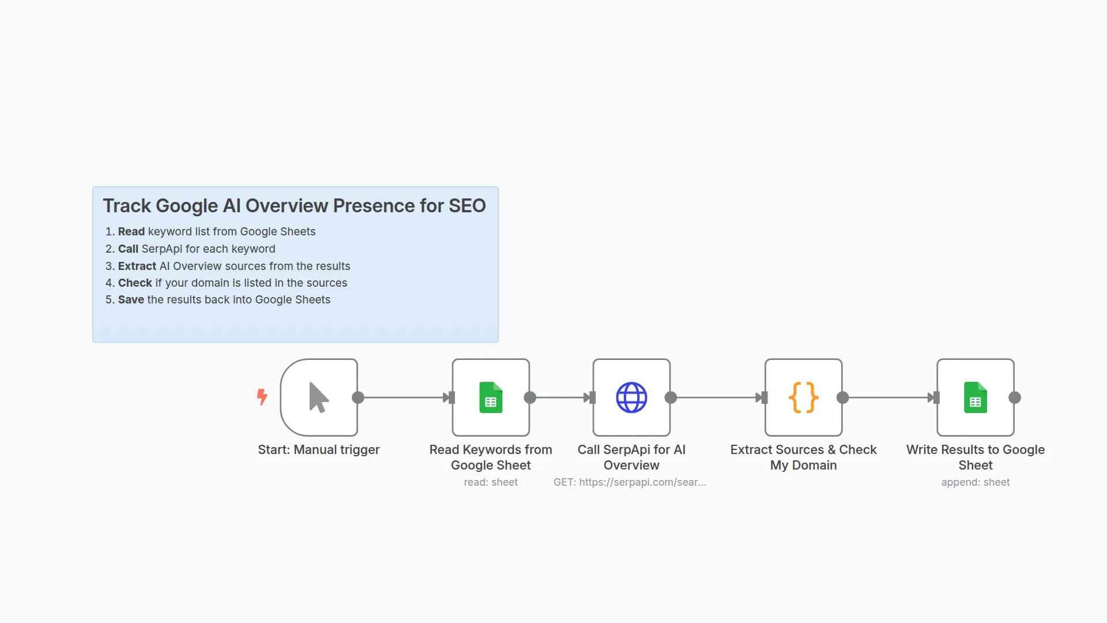Click 'Read keyword list from Google Sheets' line
The width and height of the screenshot is (1107, 623).
coord(217,231)
